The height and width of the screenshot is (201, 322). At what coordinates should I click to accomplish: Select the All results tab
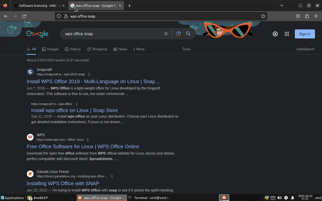pyautogui.click(x=31, y=49)
